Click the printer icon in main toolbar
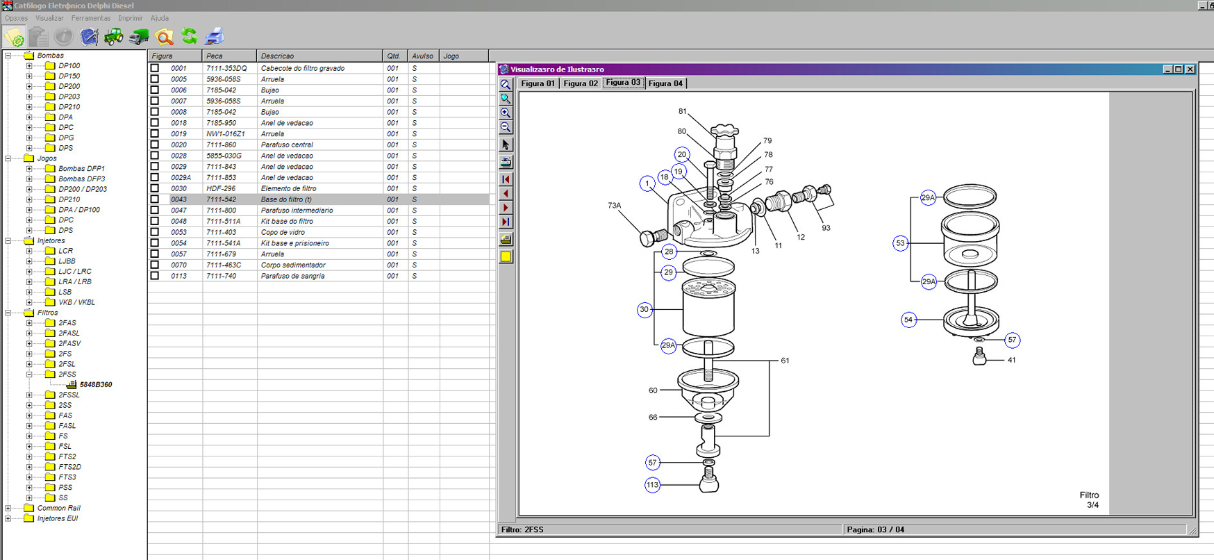This screenshot has height=560, width=1214. tap(215, 36)
